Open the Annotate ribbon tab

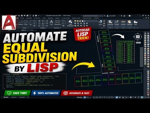click(29, 18)
